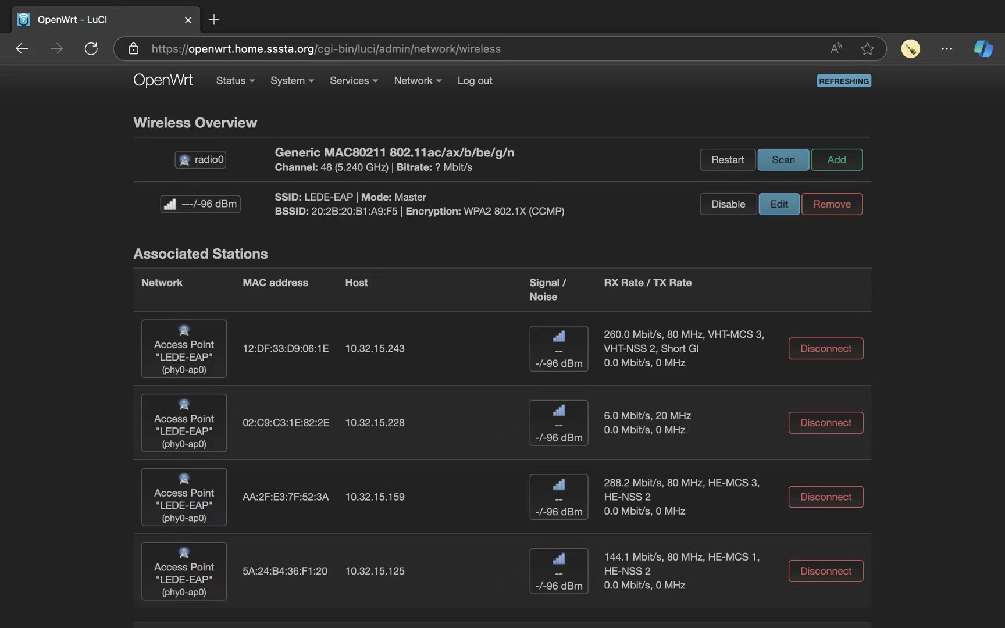Click MAC address 12:DF:33:D9:06:1E
Viewport: 1005px width, 628px height.
click(286, 348)
